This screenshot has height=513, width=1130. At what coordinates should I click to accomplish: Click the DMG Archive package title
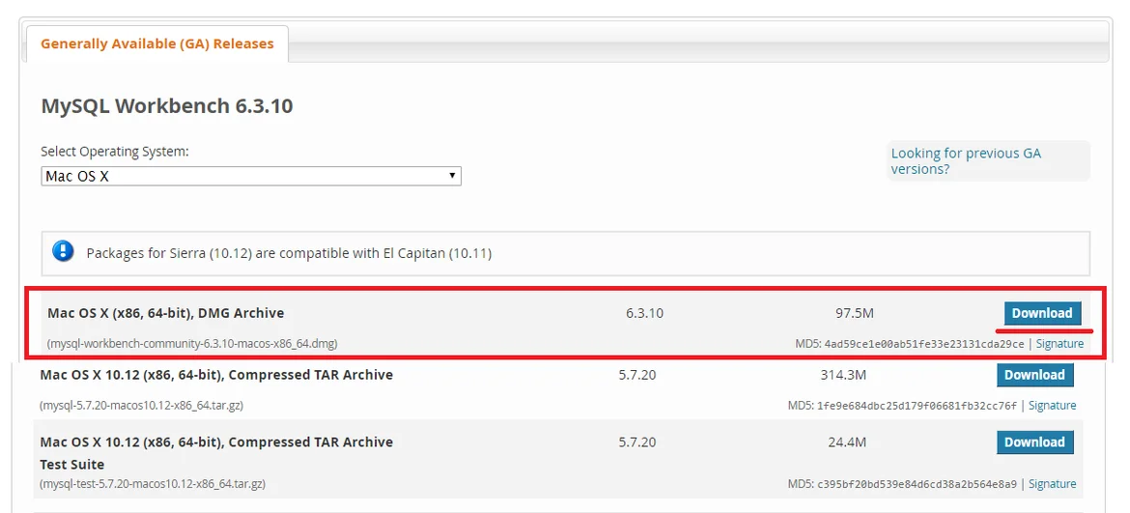point(166,313)
